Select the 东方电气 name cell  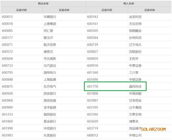(50, 86)
